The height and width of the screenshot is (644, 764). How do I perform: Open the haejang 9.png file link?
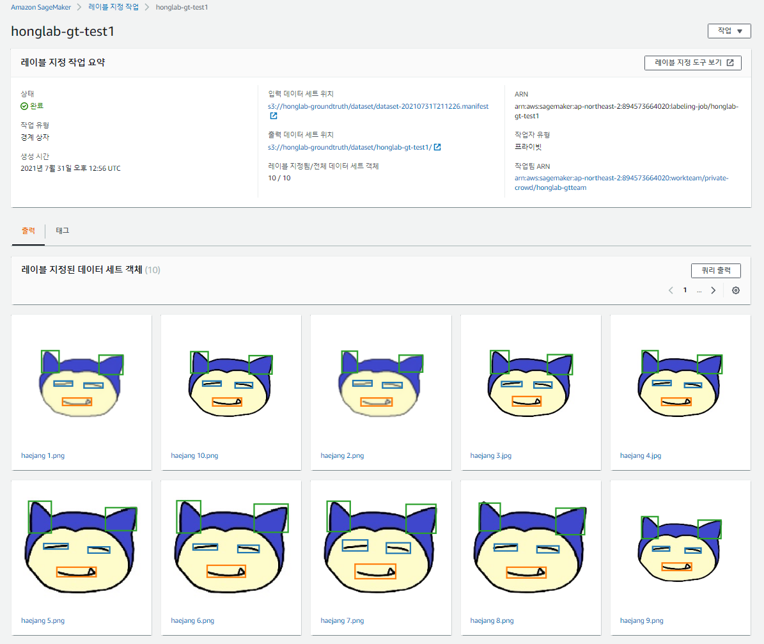point(642,620)
